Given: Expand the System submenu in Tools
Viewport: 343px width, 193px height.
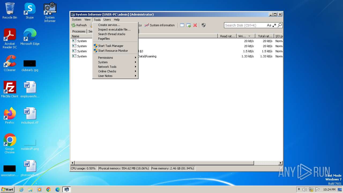Looking at the screenshot, I should pyautogui.click(x=115, y=62).
